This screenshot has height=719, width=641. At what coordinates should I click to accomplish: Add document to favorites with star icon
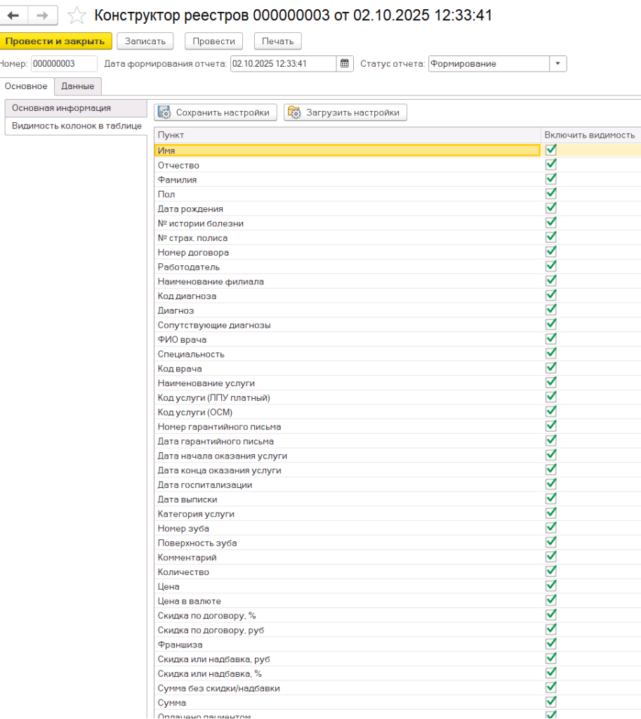coord(77,15)
